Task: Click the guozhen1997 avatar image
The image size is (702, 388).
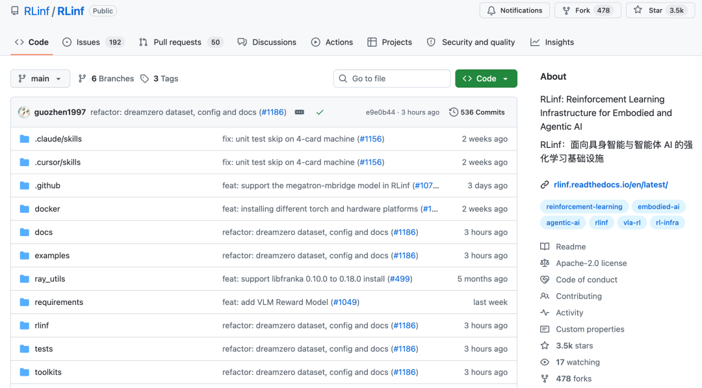Action: [x=24, y=112]
